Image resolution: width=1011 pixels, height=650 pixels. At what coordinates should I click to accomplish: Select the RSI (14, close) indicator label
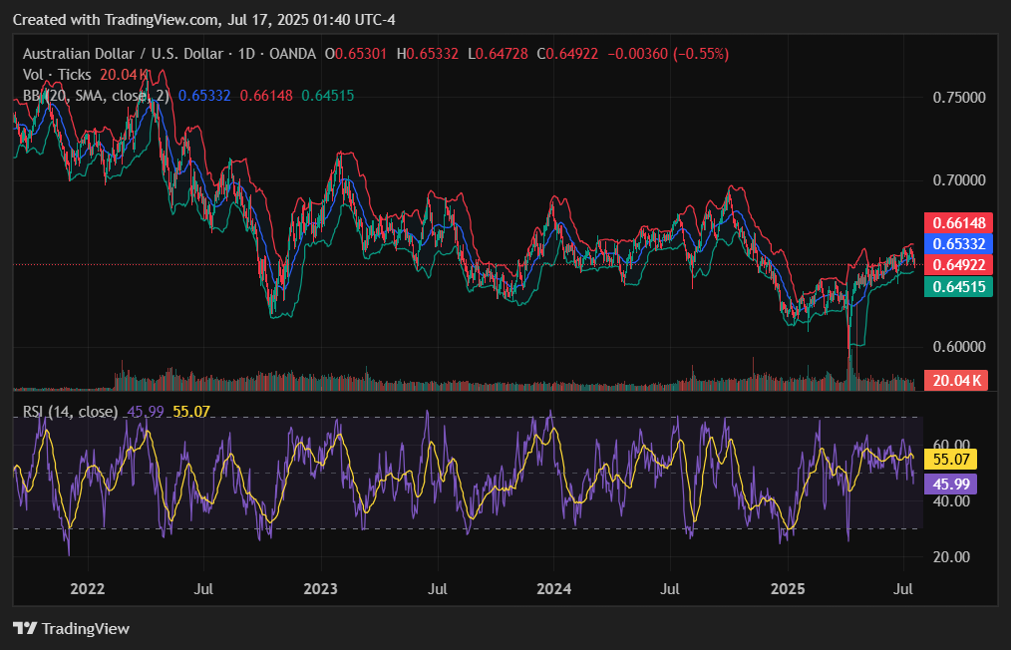coord(70,412)
